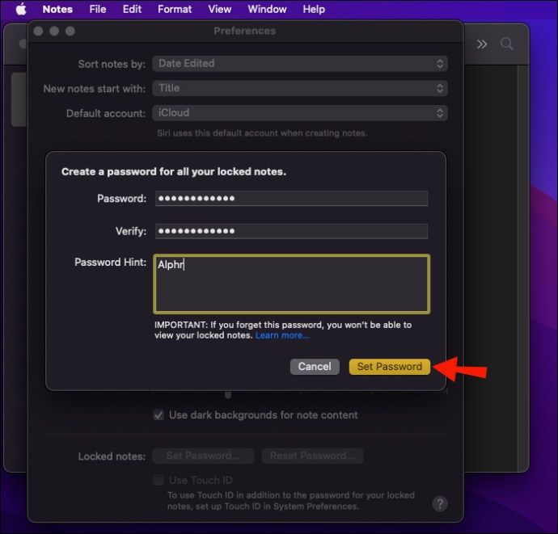
Task: Click the scrollbar of the Notes window
Action: click(522, 268)
